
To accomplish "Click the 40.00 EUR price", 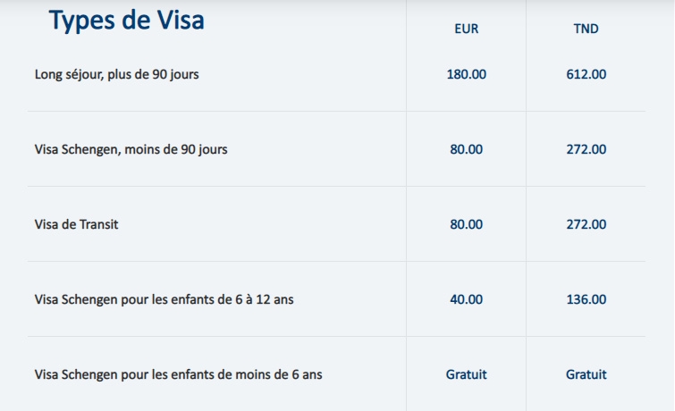I will point(466,299).
